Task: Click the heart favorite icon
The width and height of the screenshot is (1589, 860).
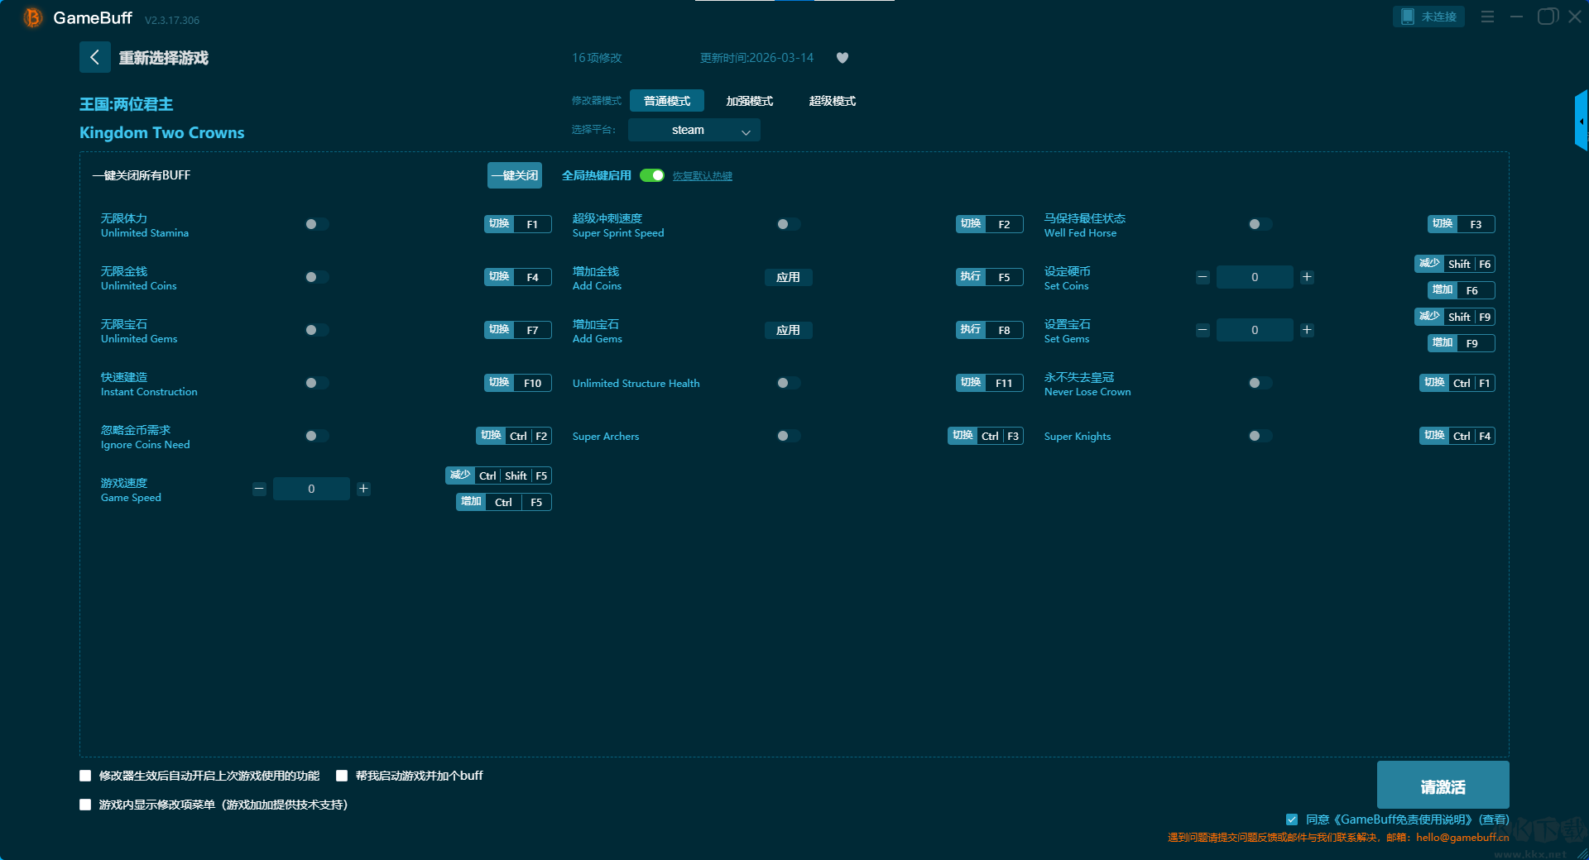Action: pyautogui.click(x=843, y=58)
